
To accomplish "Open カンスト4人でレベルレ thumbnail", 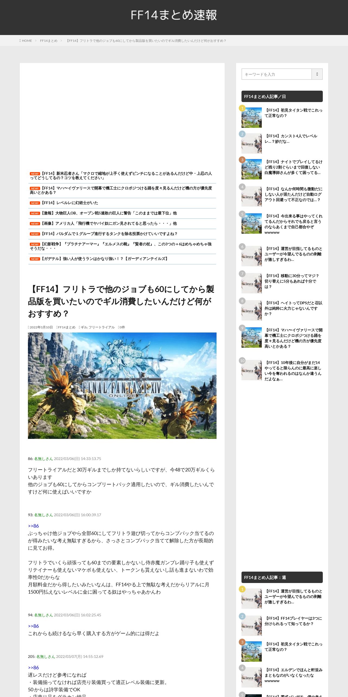I will [x=252, y=143].
